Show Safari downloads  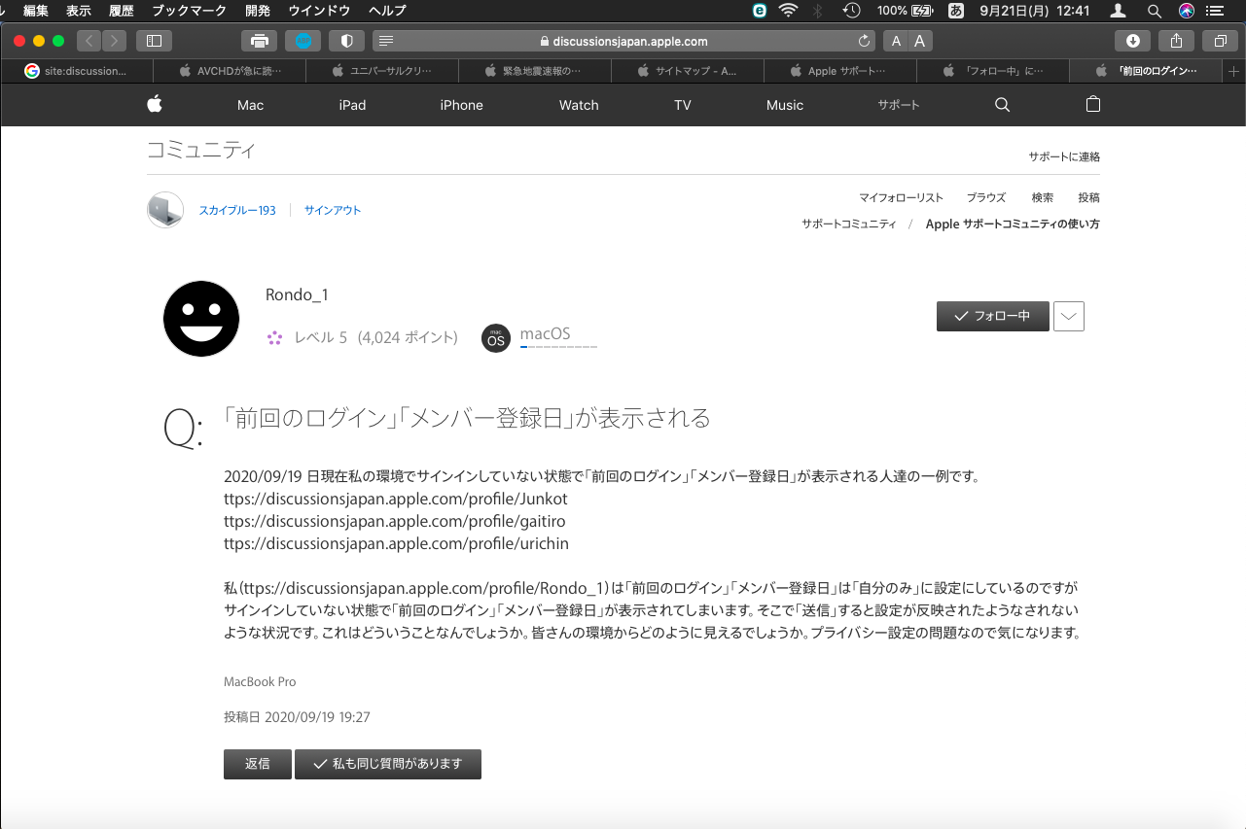(1132, 41)
